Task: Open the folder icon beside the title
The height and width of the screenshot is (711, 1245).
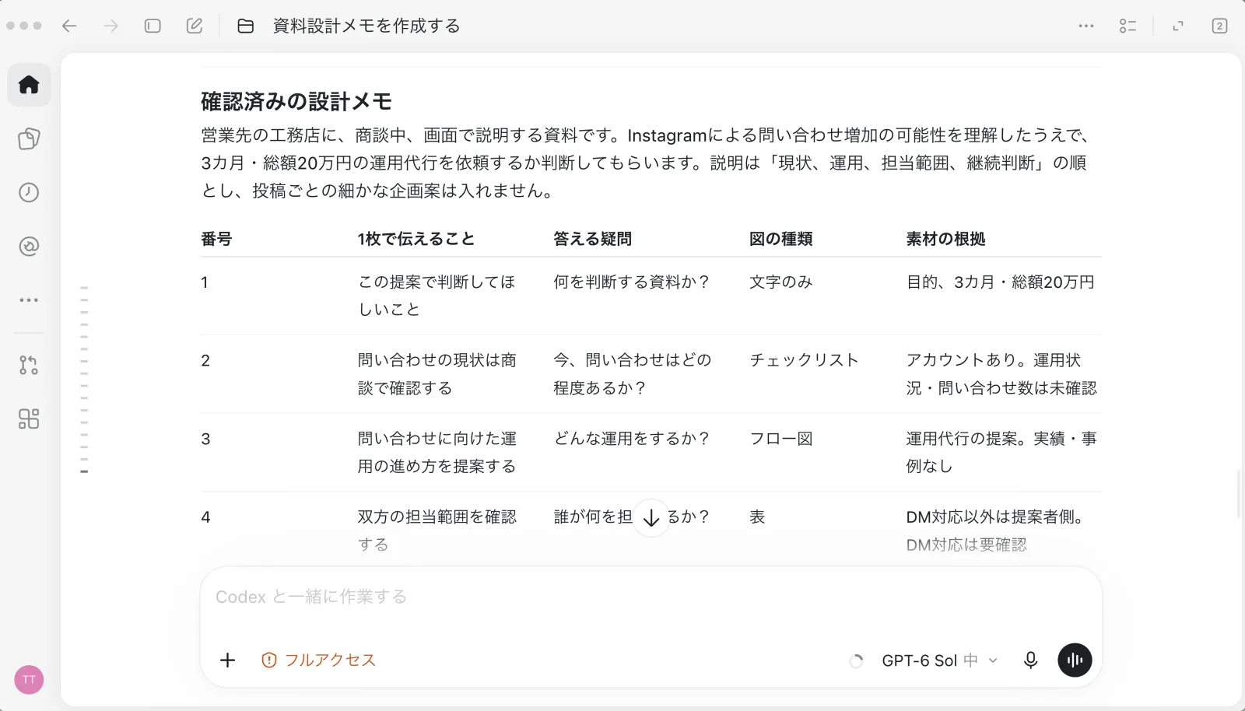Action: click(245, 26)
